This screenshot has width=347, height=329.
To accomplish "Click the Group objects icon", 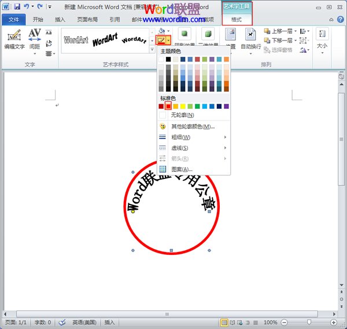I will point(303,41).
